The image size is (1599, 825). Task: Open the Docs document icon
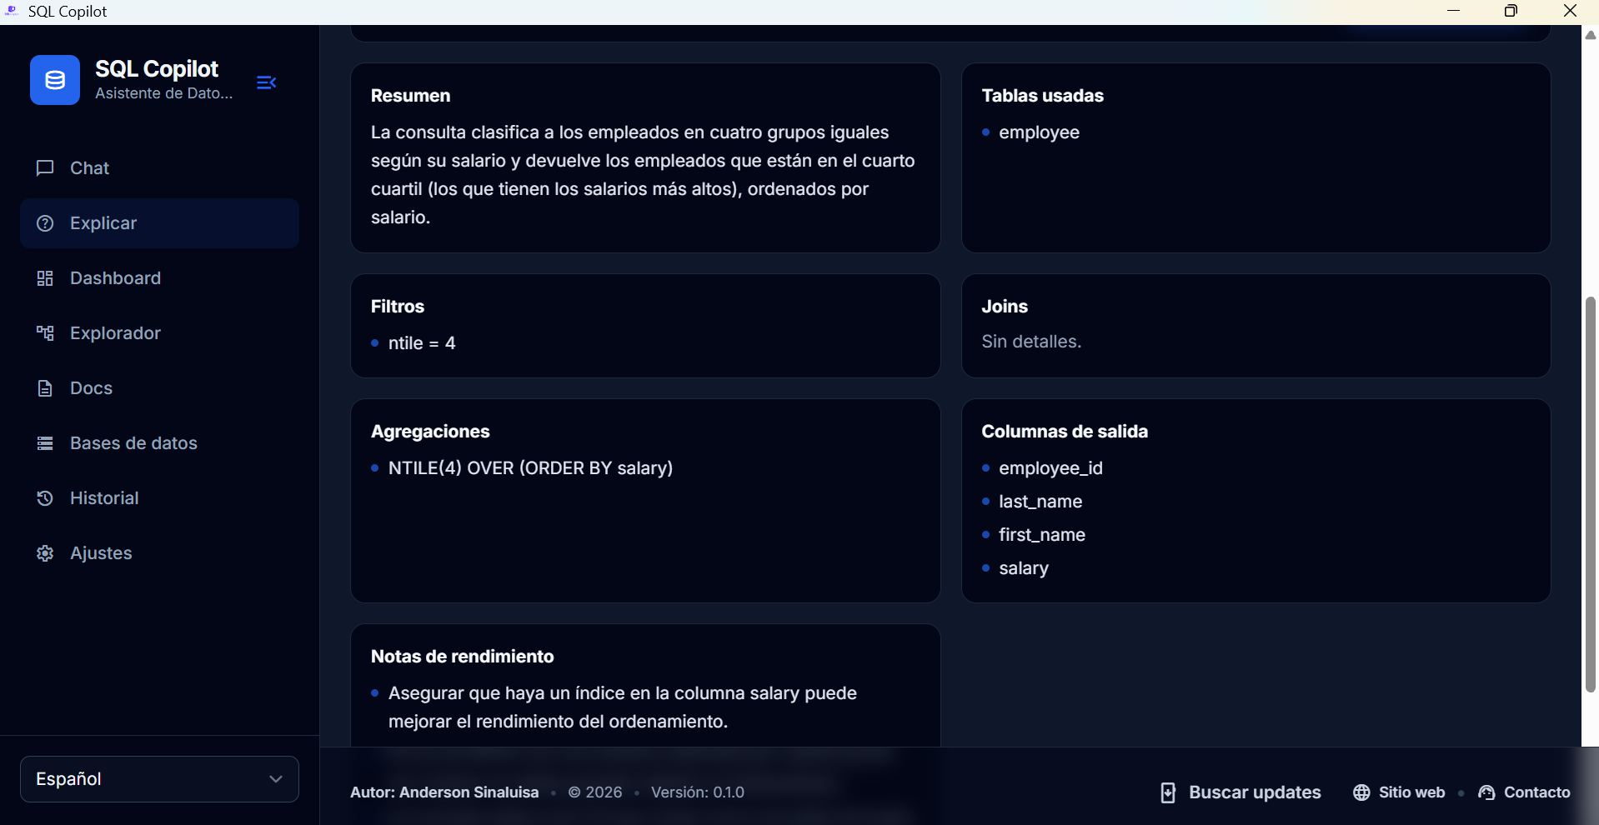(45, 387)
